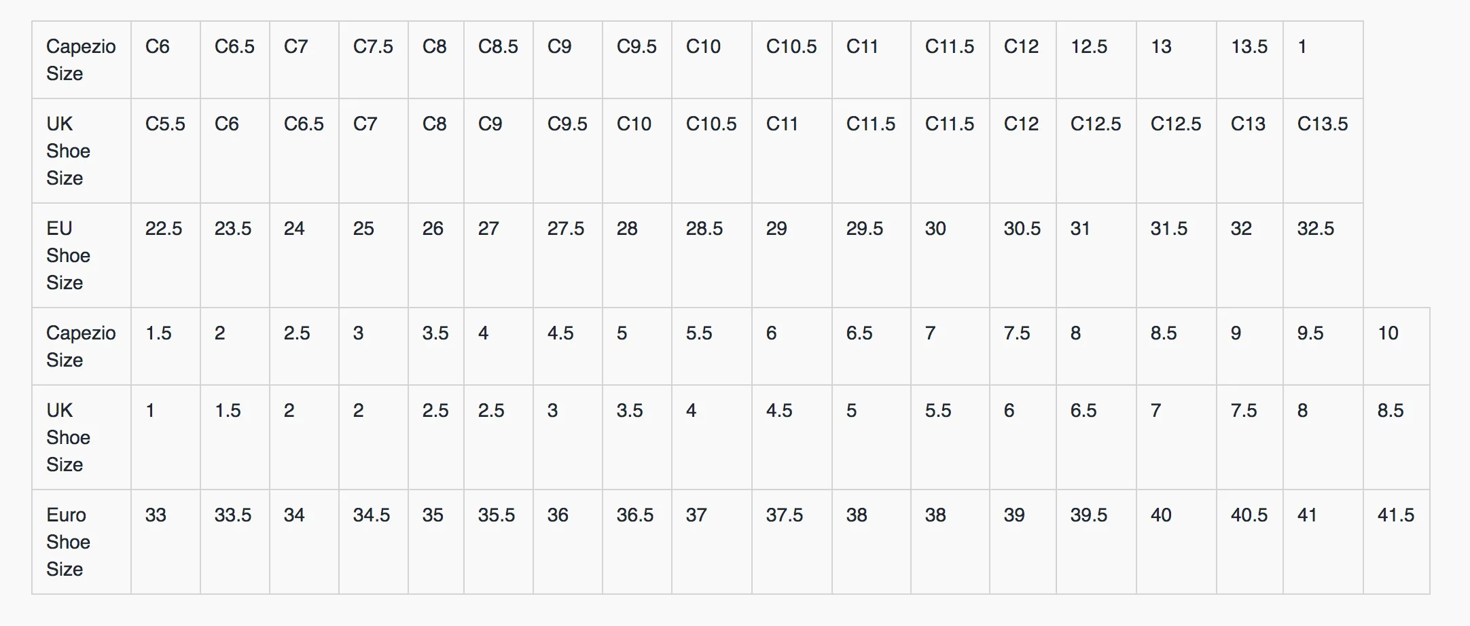Image resolution: width=1470 pixels, height=626 pixels.
Task: Select the Capezio size 5.5 cell
Action: [711, 346]
